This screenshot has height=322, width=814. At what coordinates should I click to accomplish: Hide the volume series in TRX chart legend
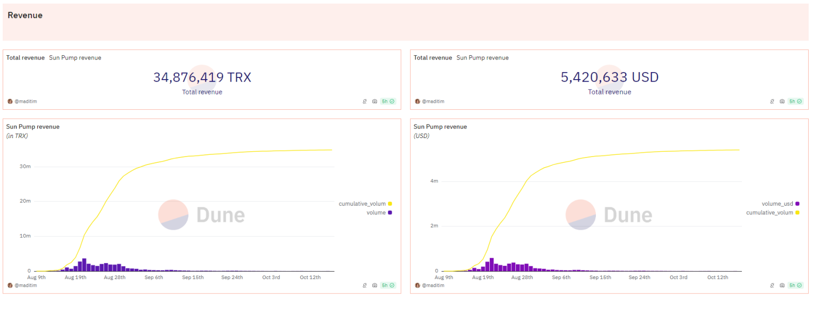coord(376,213)
